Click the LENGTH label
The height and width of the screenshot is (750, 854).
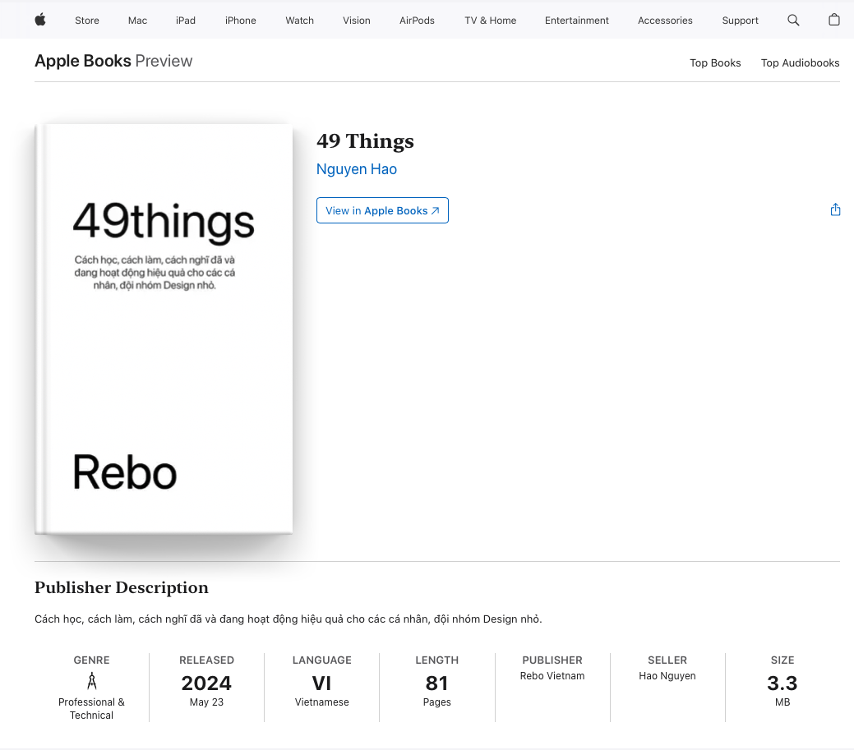[x=436, y=660]
